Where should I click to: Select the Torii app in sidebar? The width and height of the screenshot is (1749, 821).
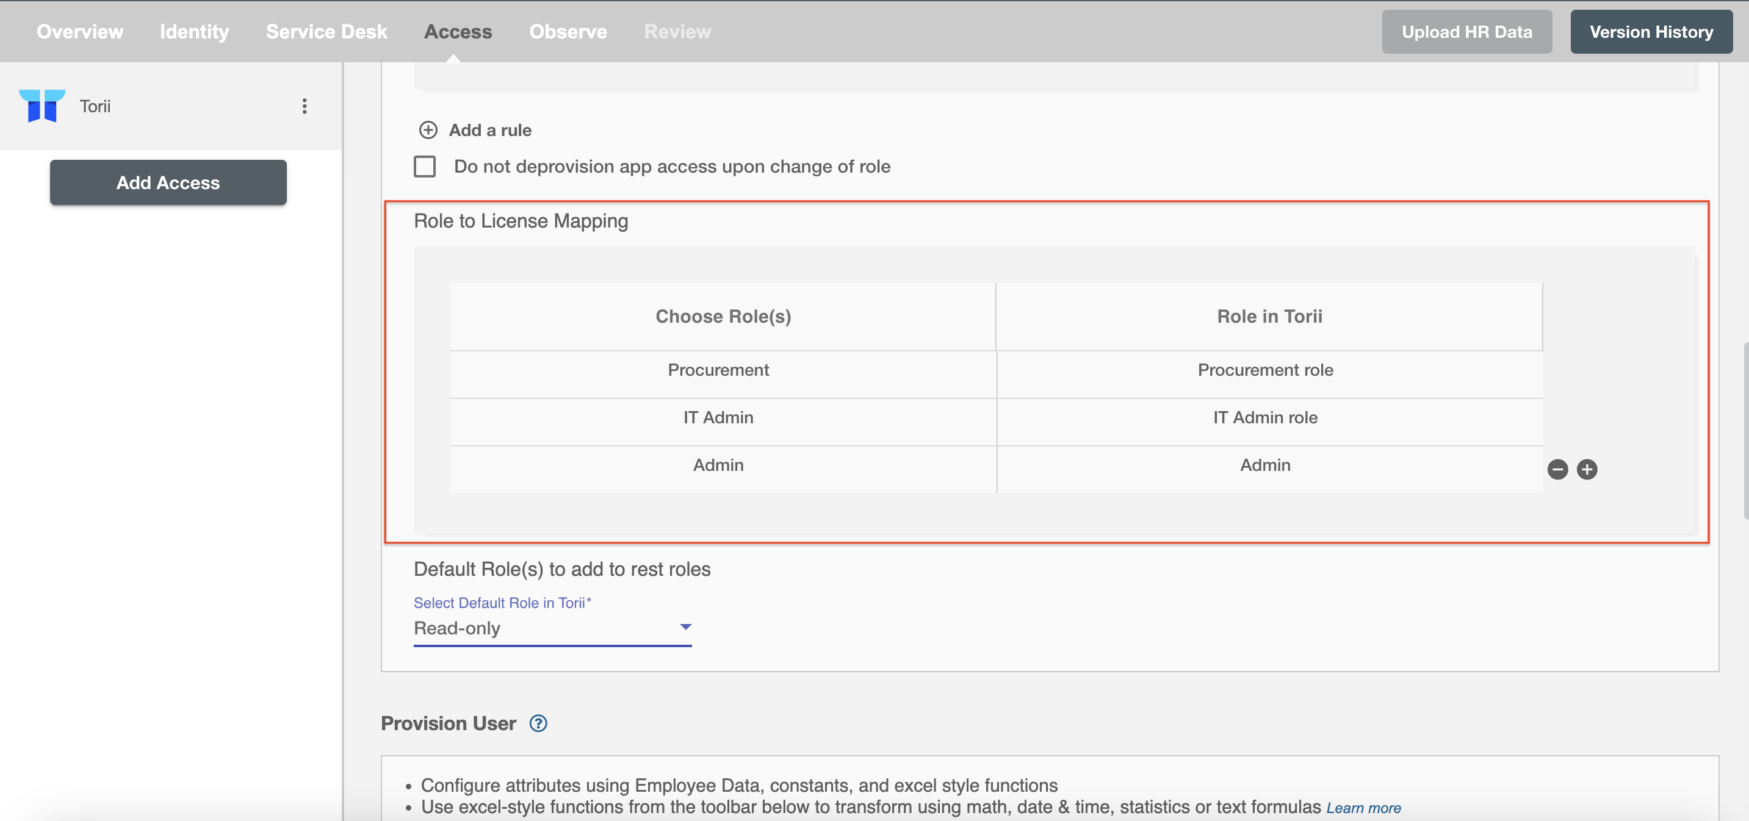point(171,106)
